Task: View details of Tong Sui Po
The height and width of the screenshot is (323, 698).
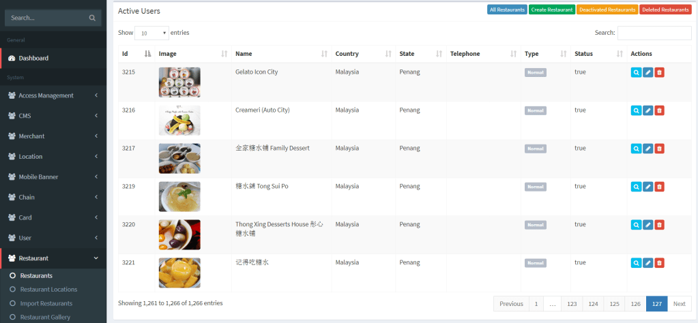Action: pos(636,187)
